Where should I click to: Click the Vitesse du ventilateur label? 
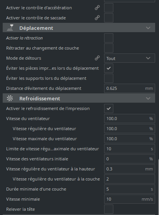point(28,119)
